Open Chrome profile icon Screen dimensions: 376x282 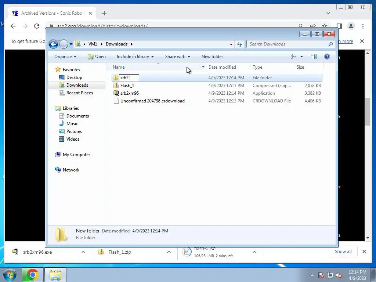[351, 26]
